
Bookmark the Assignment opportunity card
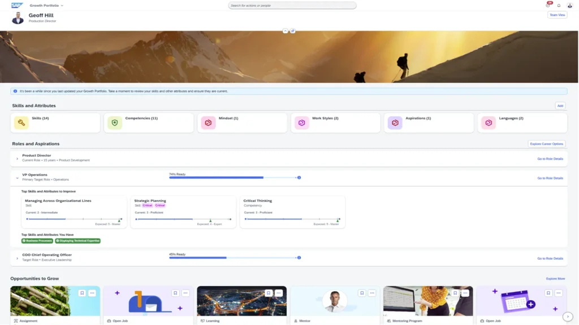pyautogui.click(x=82, y=293)
